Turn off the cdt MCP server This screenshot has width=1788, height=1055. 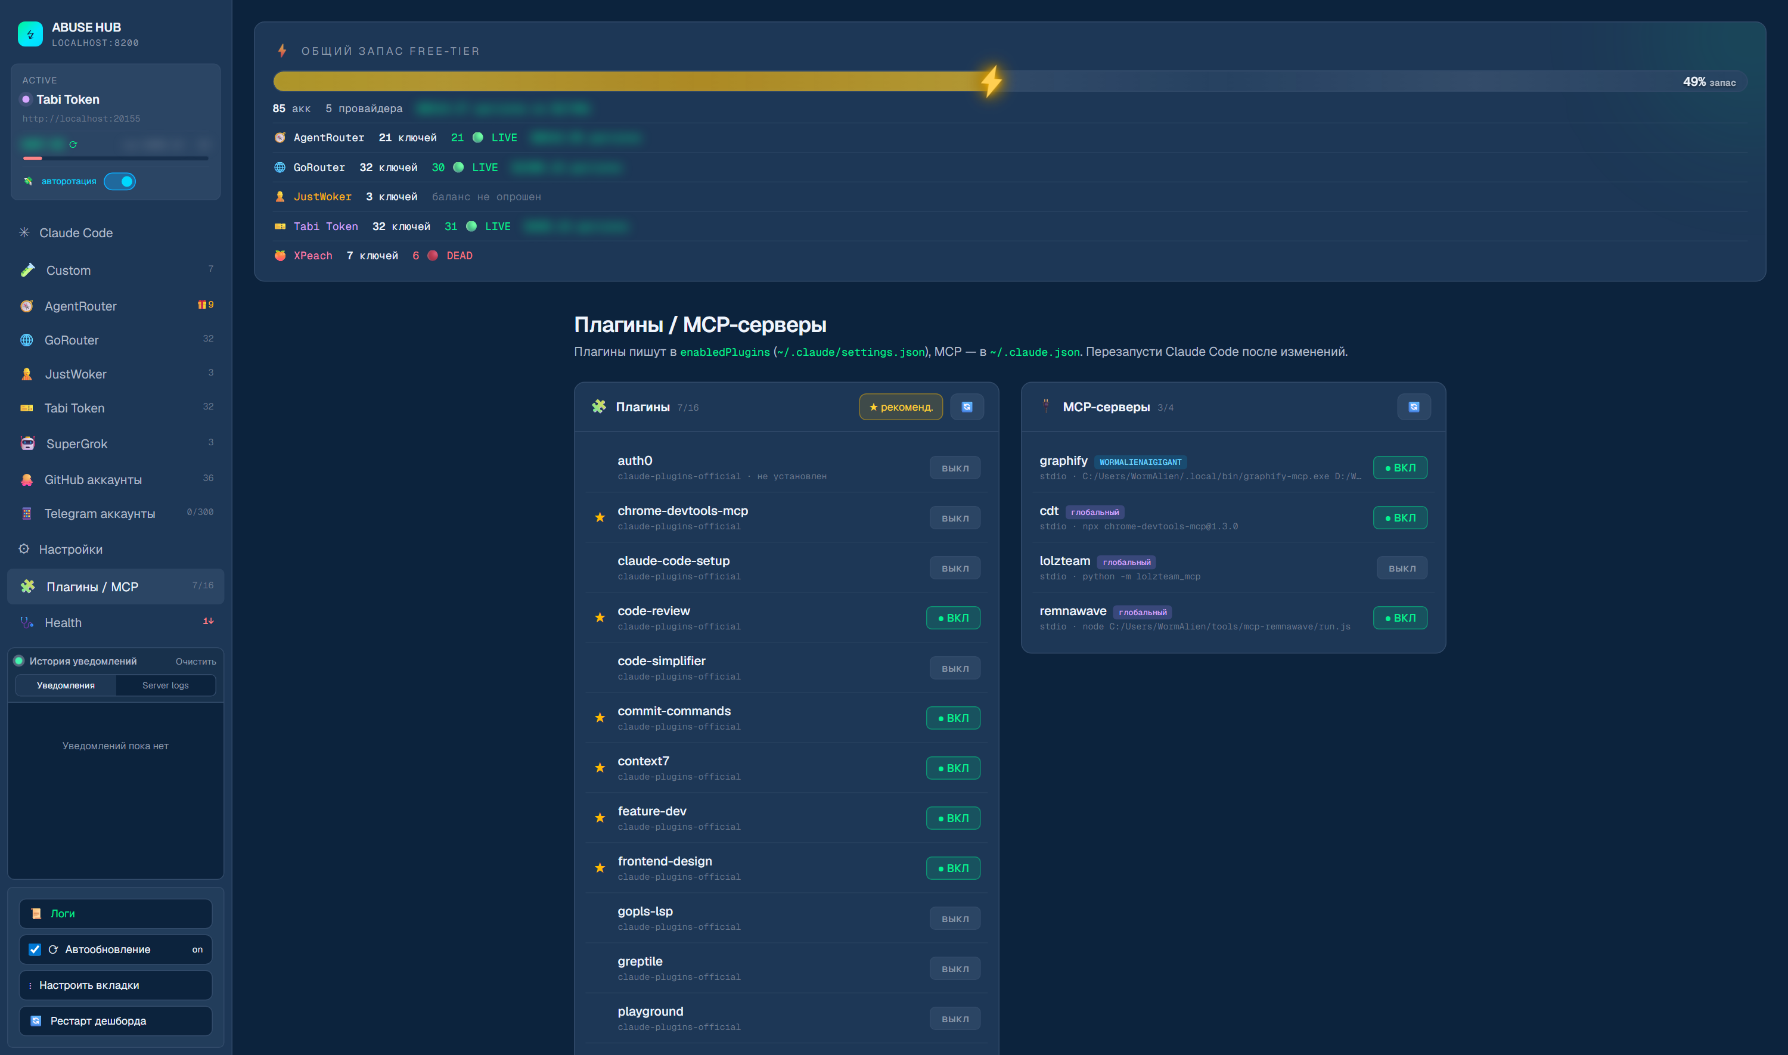click(1400, 517)
